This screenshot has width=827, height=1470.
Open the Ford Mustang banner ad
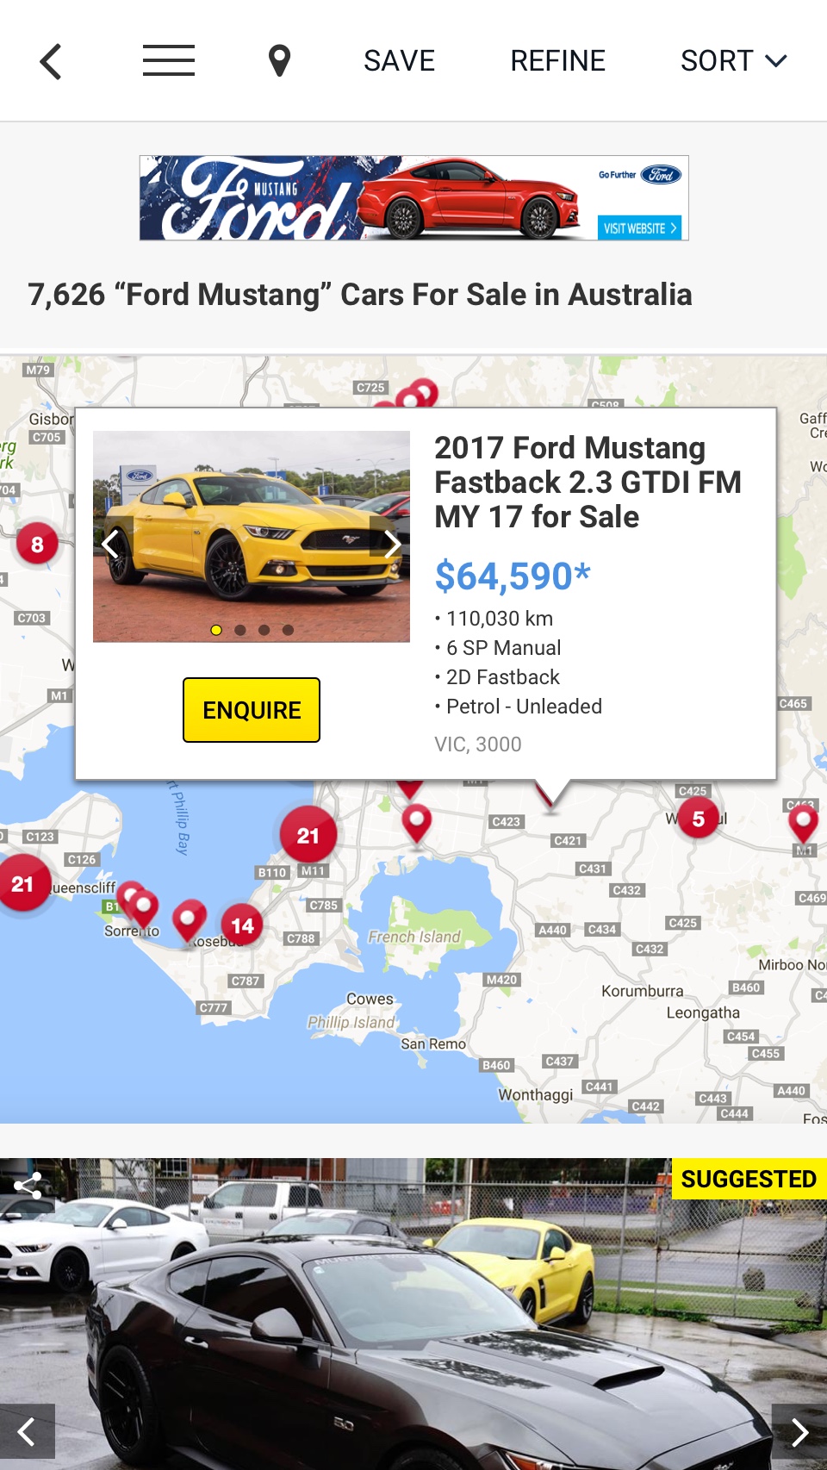tap(414, 197)
